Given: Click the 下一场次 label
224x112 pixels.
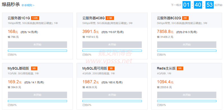Looking at the screenshot, I should point(176,5).
